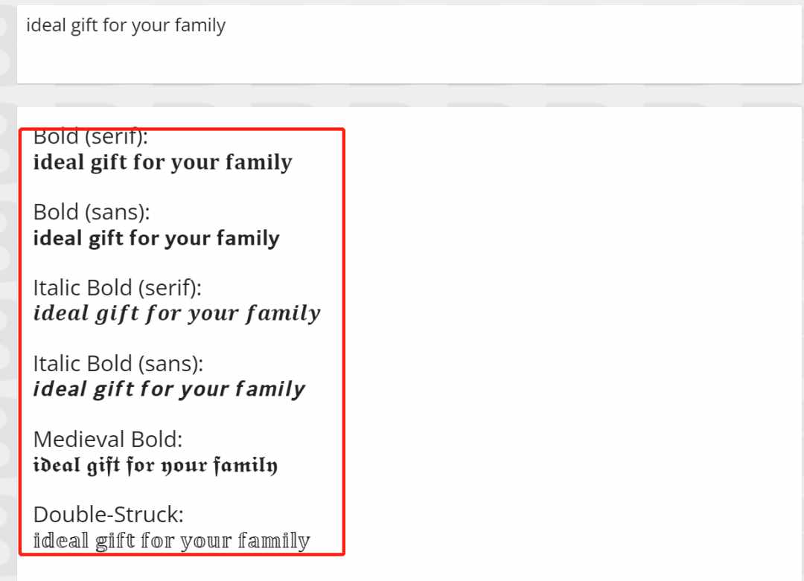This screenshot has height=581, width=804.
Task: Click the double-struck outlined output text
Action: tap(172, 541)
